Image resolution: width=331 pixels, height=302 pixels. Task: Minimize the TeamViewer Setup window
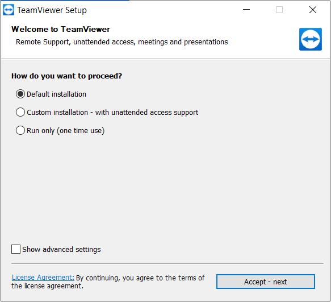coord(246,10)
